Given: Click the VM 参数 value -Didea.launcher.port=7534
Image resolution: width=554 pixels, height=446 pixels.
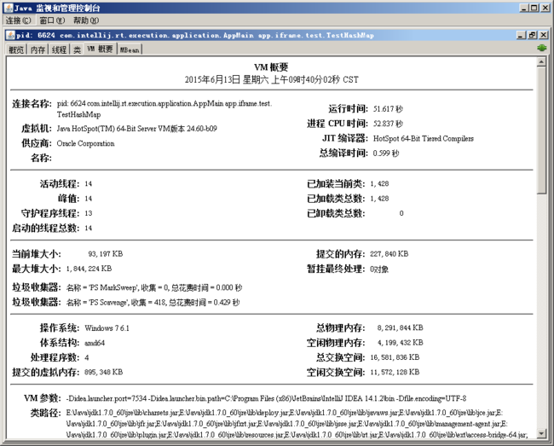Looking at the screenshot, I should coord(266,398).
